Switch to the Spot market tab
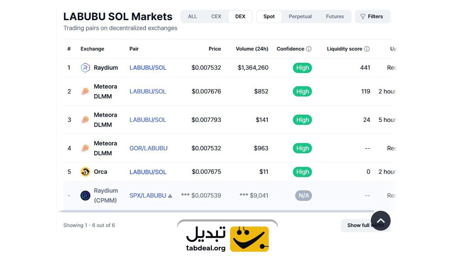 (269, 16)
